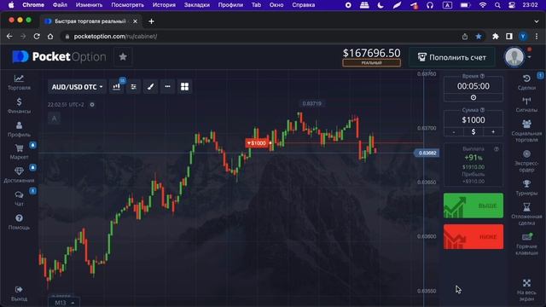This screenshot has width=546, height=307.
Task: Open the Wi-Fi status menu
Action: click(x=482, y=5)
